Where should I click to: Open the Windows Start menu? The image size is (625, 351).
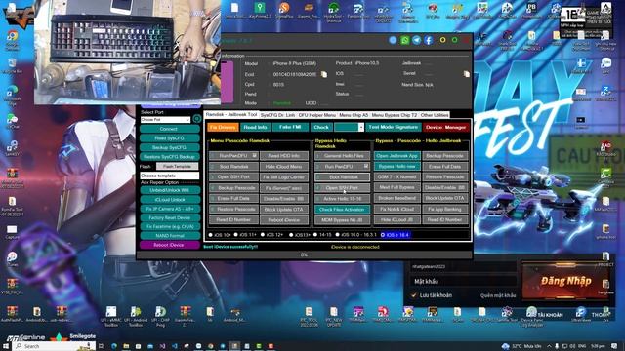click(6, 346)
